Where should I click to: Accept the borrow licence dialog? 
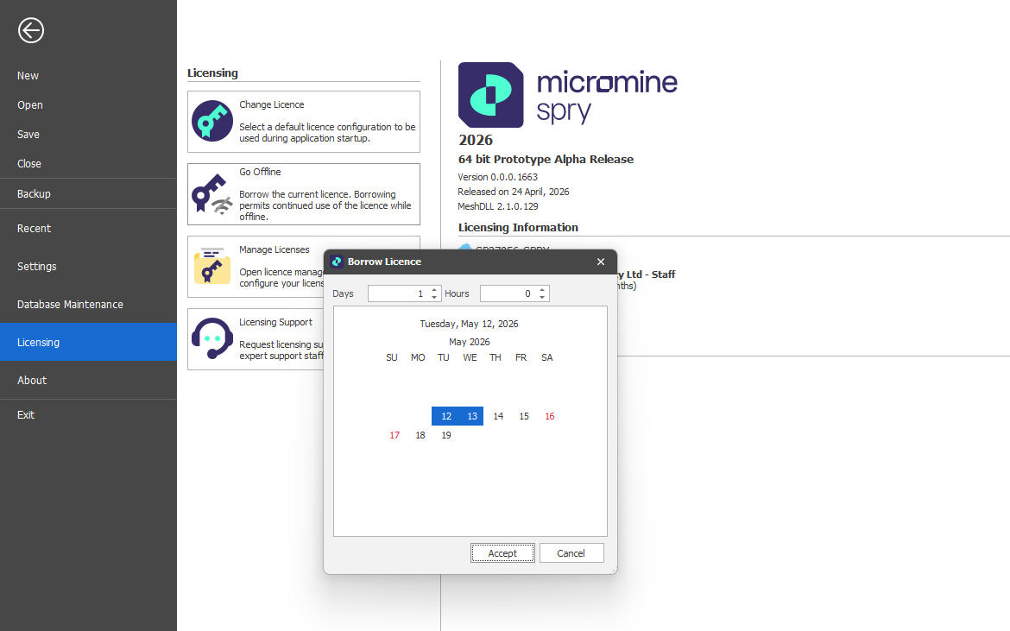[x=502, y=553]
